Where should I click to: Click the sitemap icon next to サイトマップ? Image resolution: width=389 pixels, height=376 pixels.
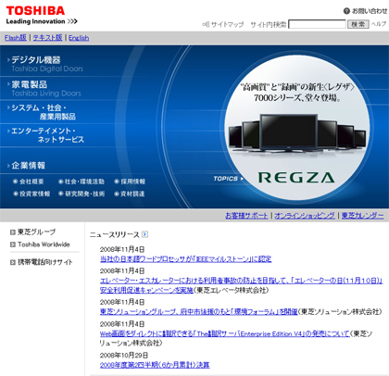point(206,24)
